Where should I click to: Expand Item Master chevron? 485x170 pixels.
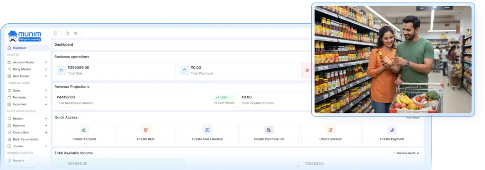click(46, 76)
